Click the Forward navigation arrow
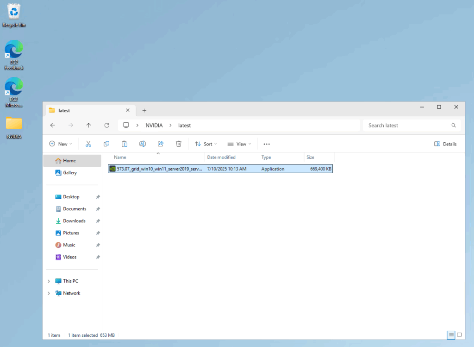This screenshot has width=474, height=347. pyautogui.click(x=71, y=125)
